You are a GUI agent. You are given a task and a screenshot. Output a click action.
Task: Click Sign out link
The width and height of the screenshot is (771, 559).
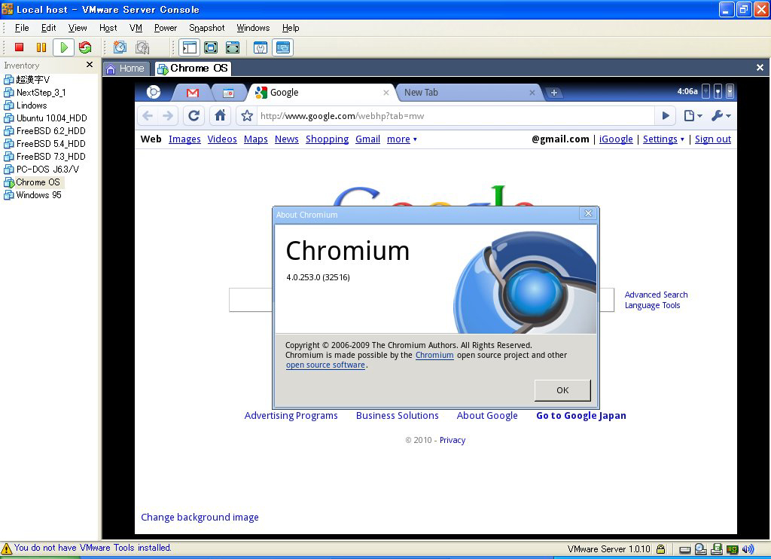[x=712, y=139]
